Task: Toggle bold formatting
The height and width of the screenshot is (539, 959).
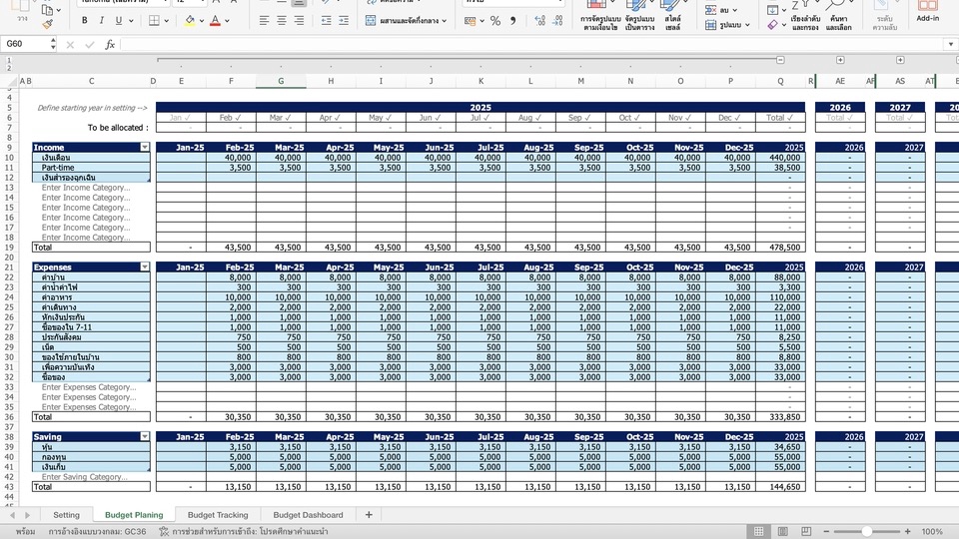Action: (x=84, y=20)
